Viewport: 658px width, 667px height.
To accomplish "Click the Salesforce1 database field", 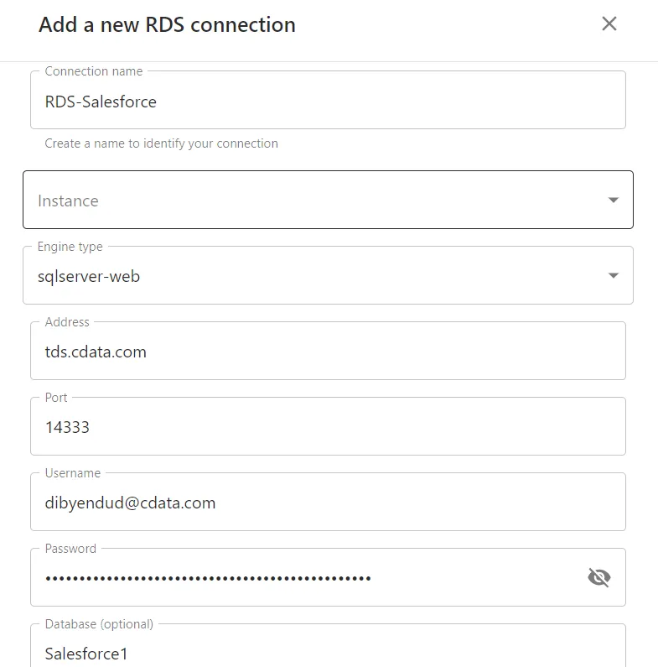I will pos(327,653).
